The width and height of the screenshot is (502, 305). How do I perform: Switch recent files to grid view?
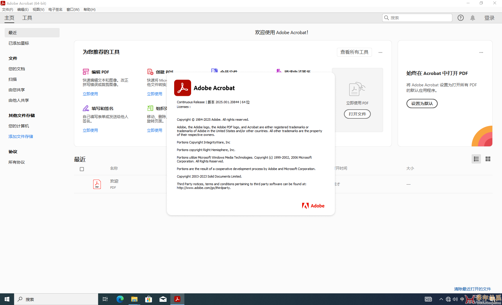pos(488,159)
